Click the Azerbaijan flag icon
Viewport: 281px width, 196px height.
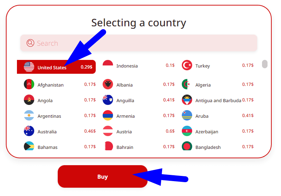click(187, 131)
